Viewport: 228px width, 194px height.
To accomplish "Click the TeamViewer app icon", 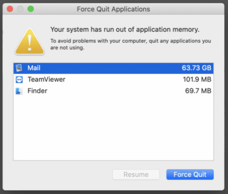I will pos(19,80).
